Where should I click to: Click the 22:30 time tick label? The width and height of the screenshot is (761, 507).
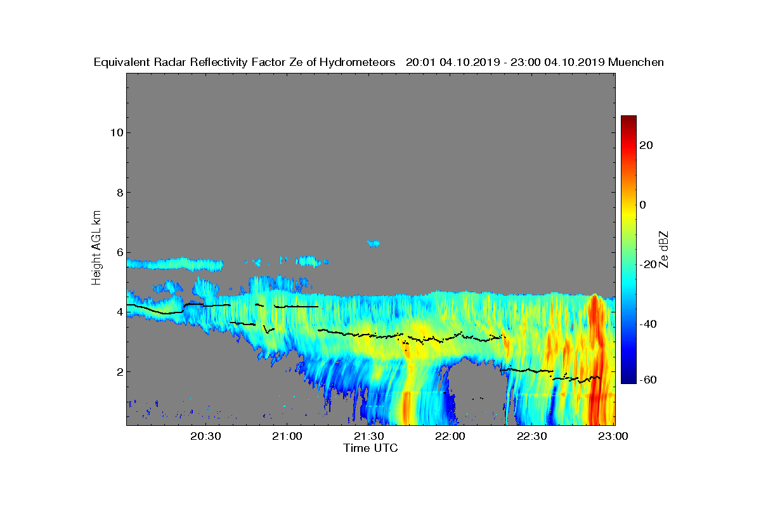pyautogui.click(x=533, y=437)
